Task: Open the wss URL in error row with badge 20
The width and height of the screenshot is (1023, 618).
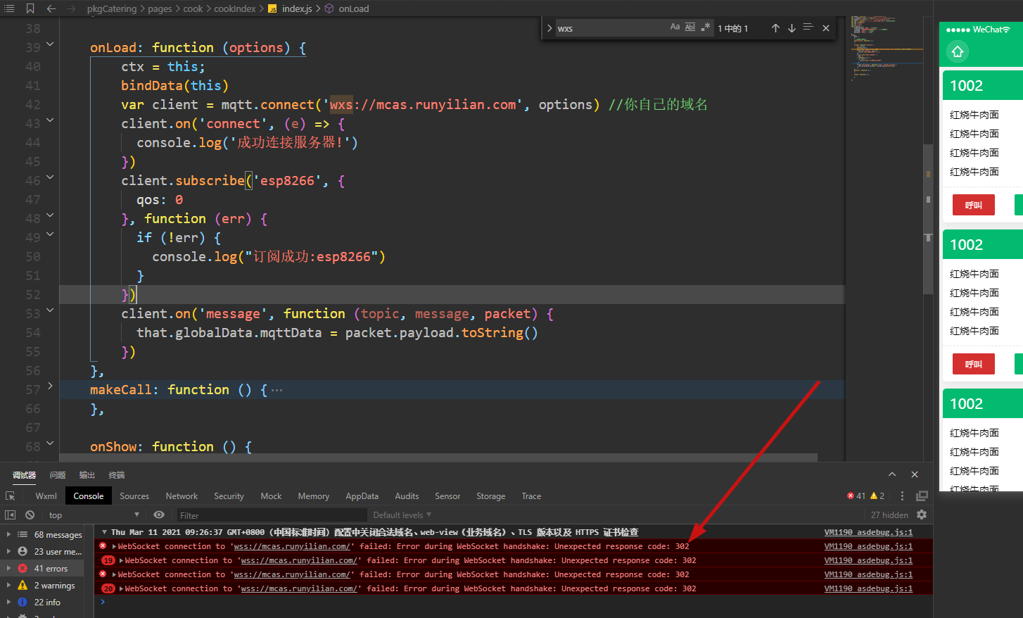Action: (x=299, y=588)
